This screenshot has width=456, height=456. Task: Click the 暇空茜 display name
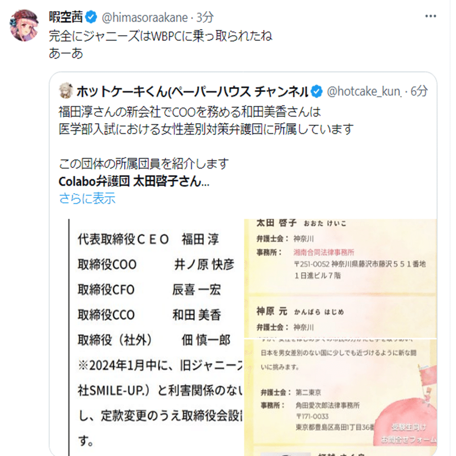[x=65, y=17]
